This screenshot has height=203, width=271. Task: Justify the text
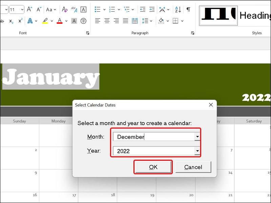pyautogui.click(x=126, y=21)
